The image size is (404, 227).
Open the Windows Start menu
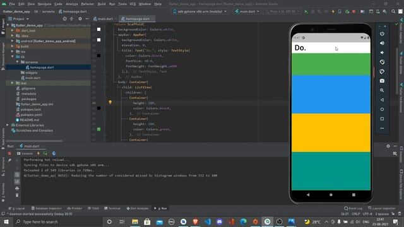coord(6,221)
